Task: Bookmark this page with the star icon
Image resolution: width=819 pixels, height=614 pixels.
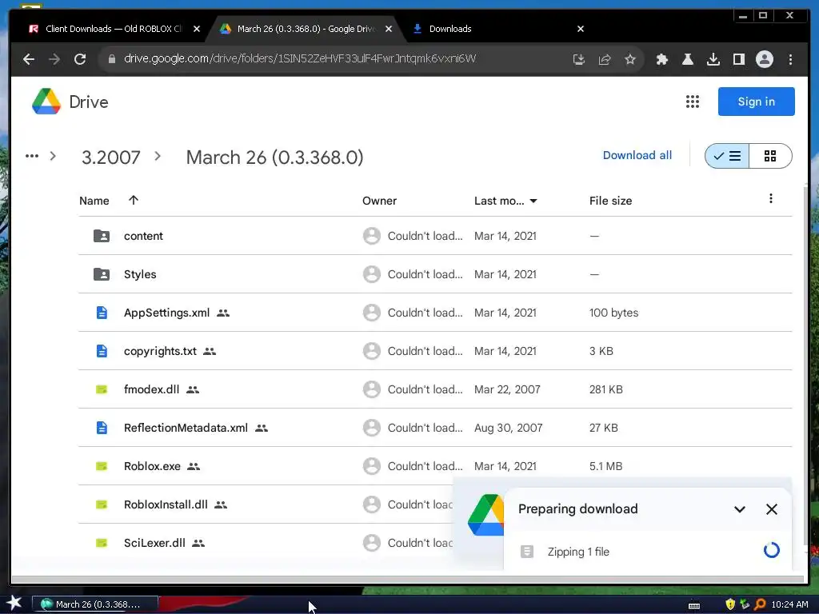Action: pyautogui.click(x=630, y=59)
